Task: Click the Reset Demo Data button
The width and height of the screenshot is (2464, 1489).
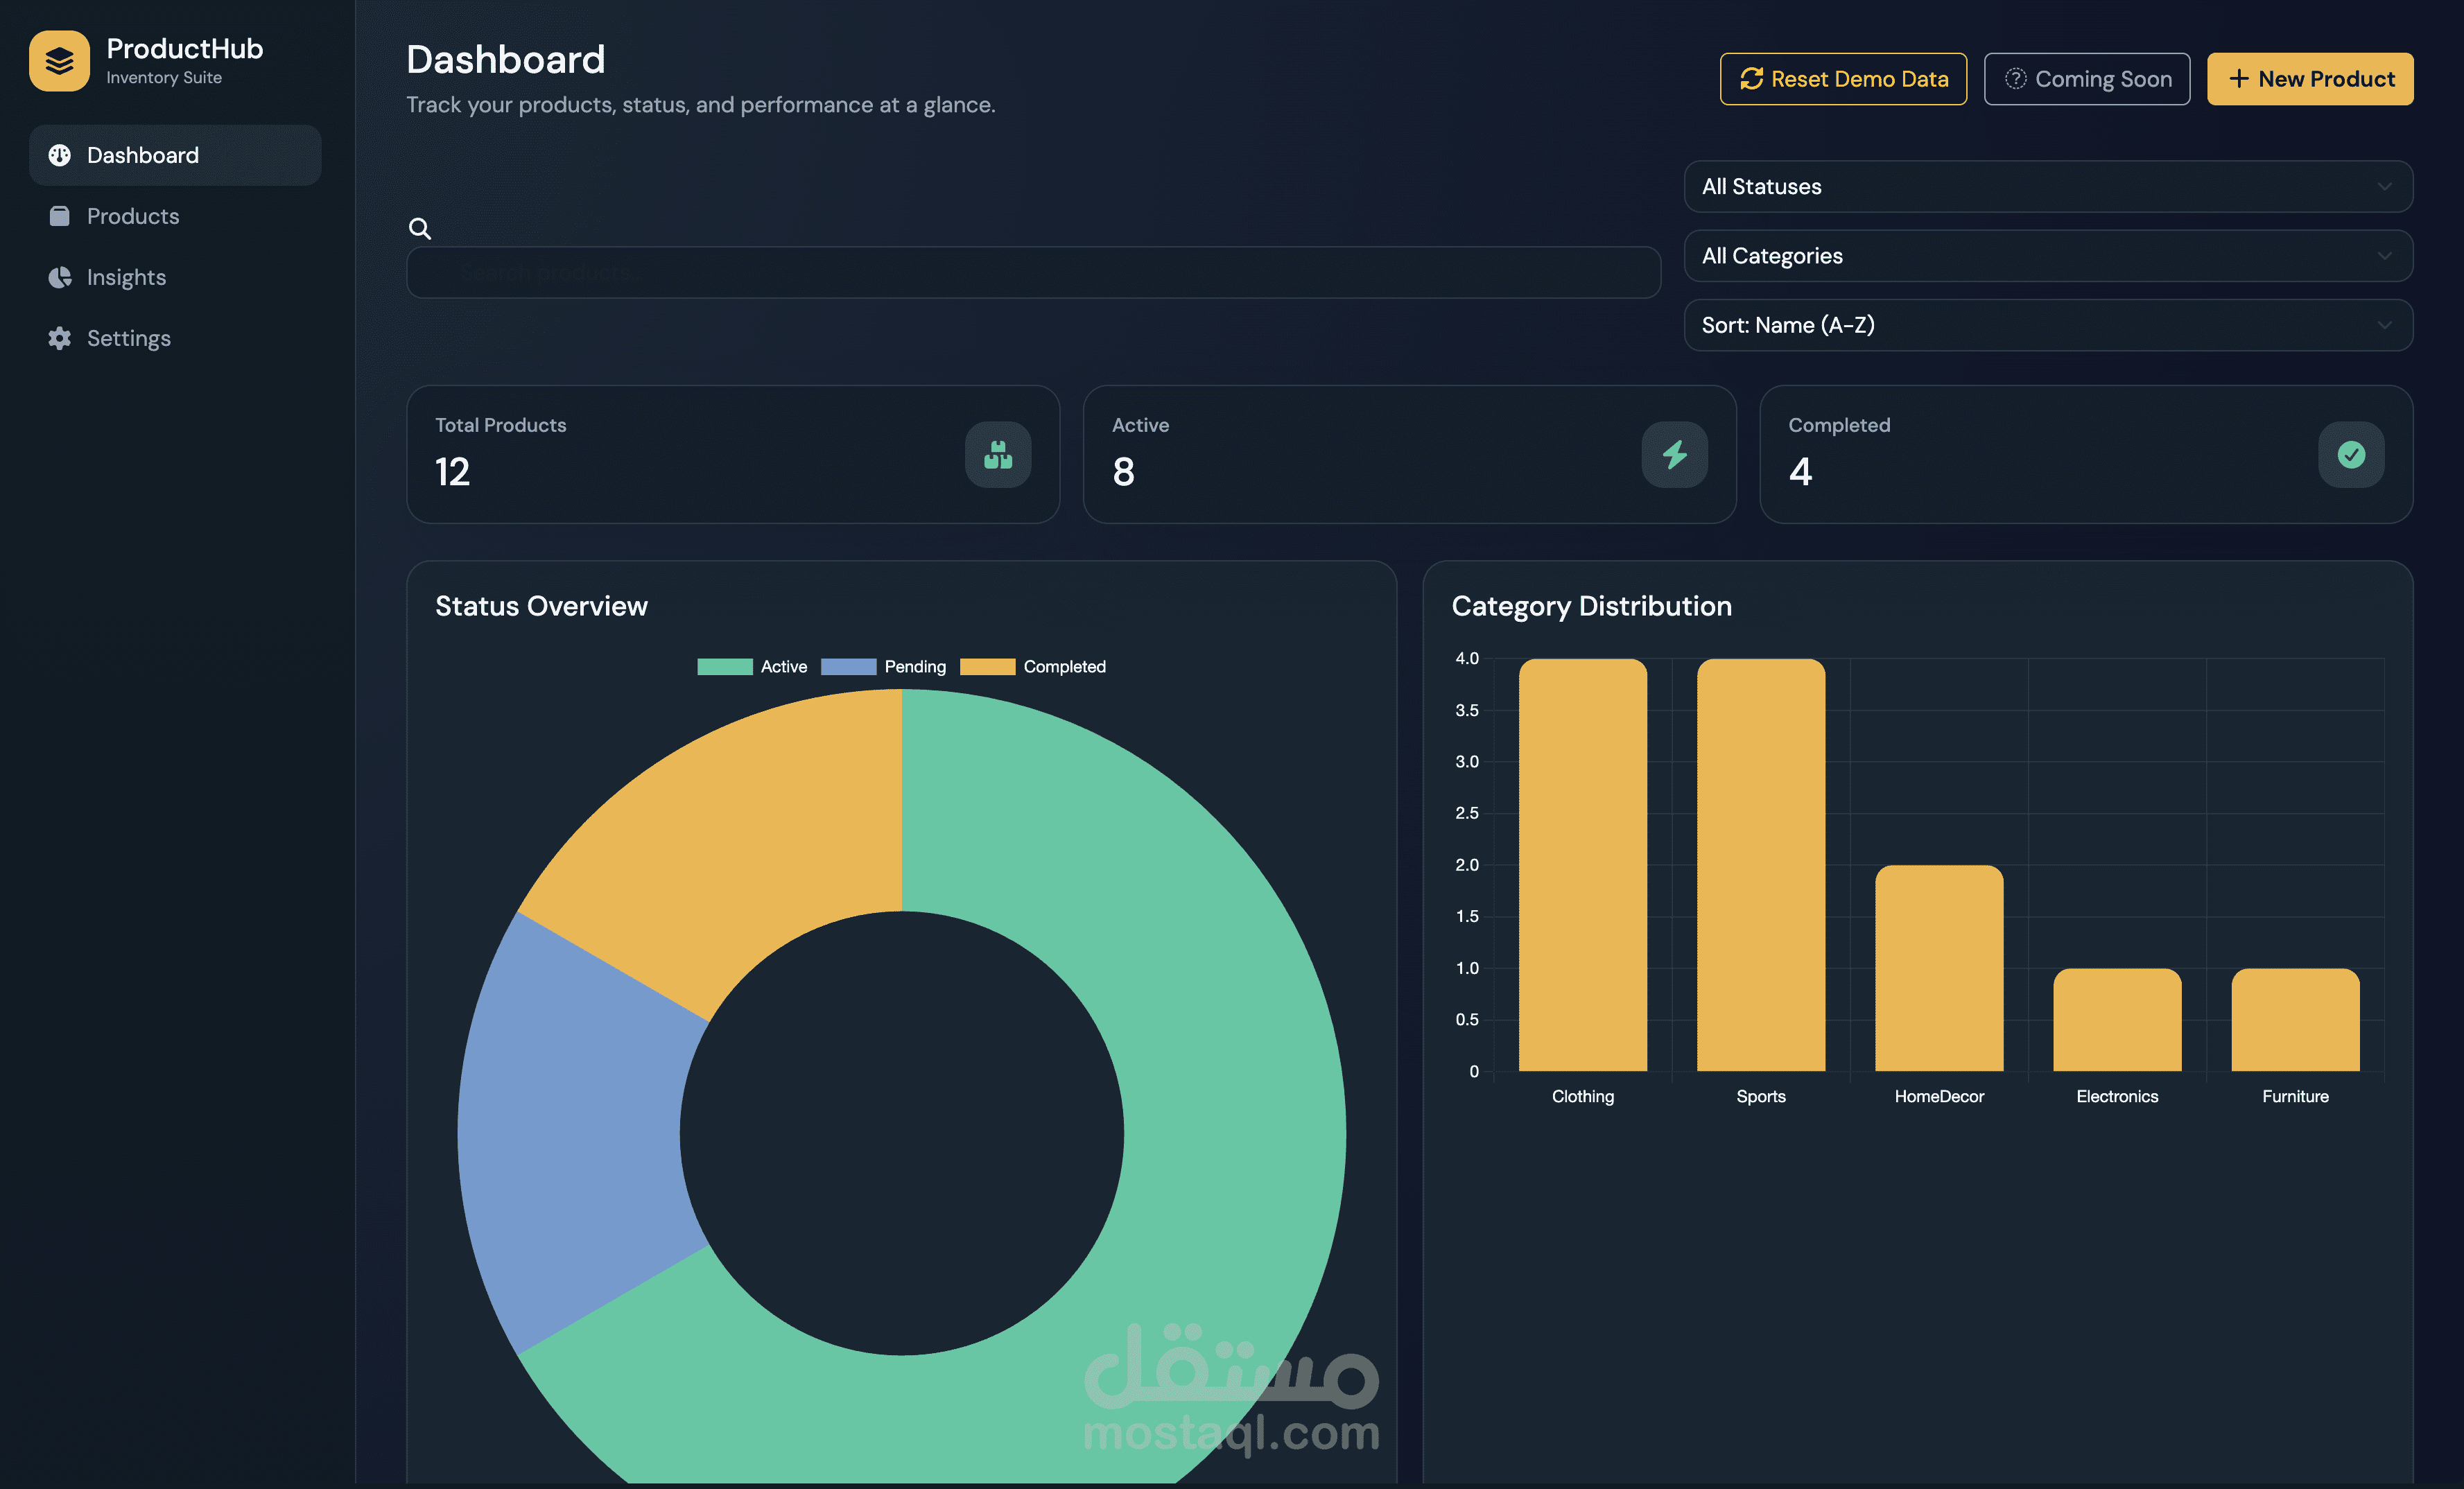Action: tap(1843, 78)
